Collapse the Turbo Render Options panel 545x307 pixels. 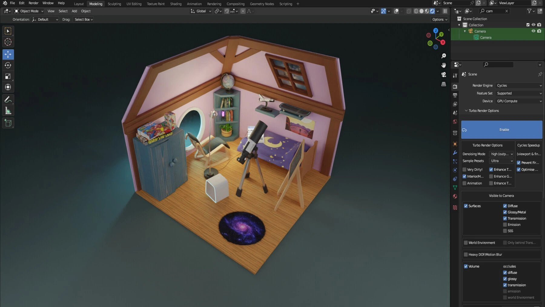[466, 111]
